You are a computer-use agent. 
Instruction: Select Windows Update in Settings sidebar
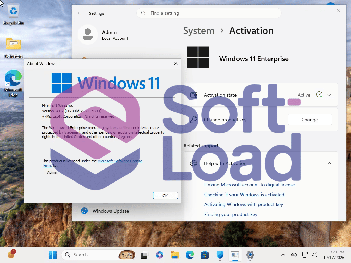111,211
